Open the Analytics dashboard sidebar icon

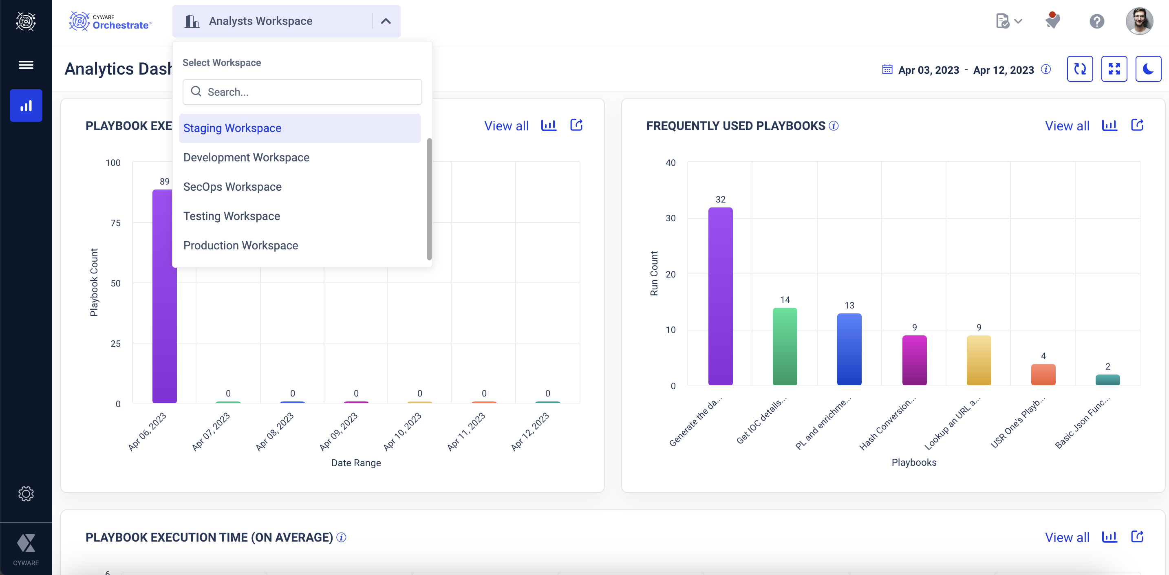tap(26, 106)
